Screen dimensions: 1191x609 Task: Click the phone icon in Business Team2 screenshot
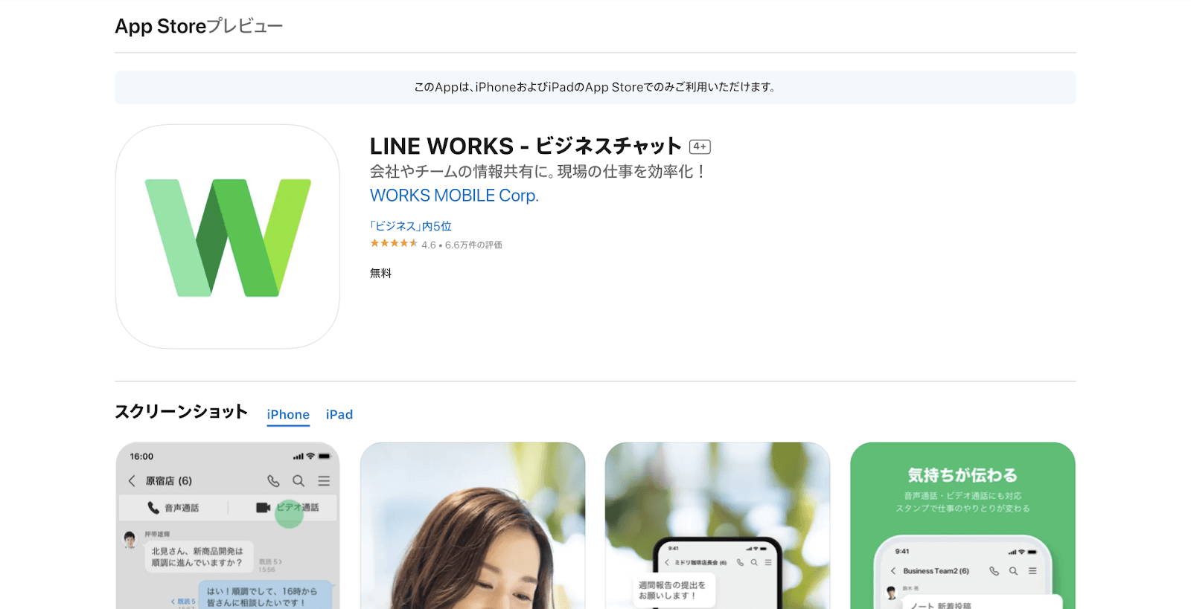(994, 571)
